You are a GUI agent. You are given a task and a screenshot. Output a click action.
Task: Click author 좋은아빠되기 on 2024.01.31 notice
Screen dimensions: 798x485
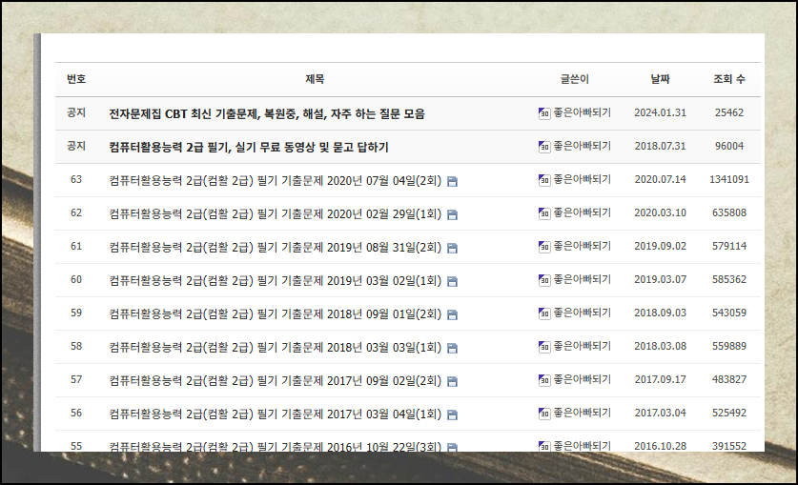[x=583, y=112]
